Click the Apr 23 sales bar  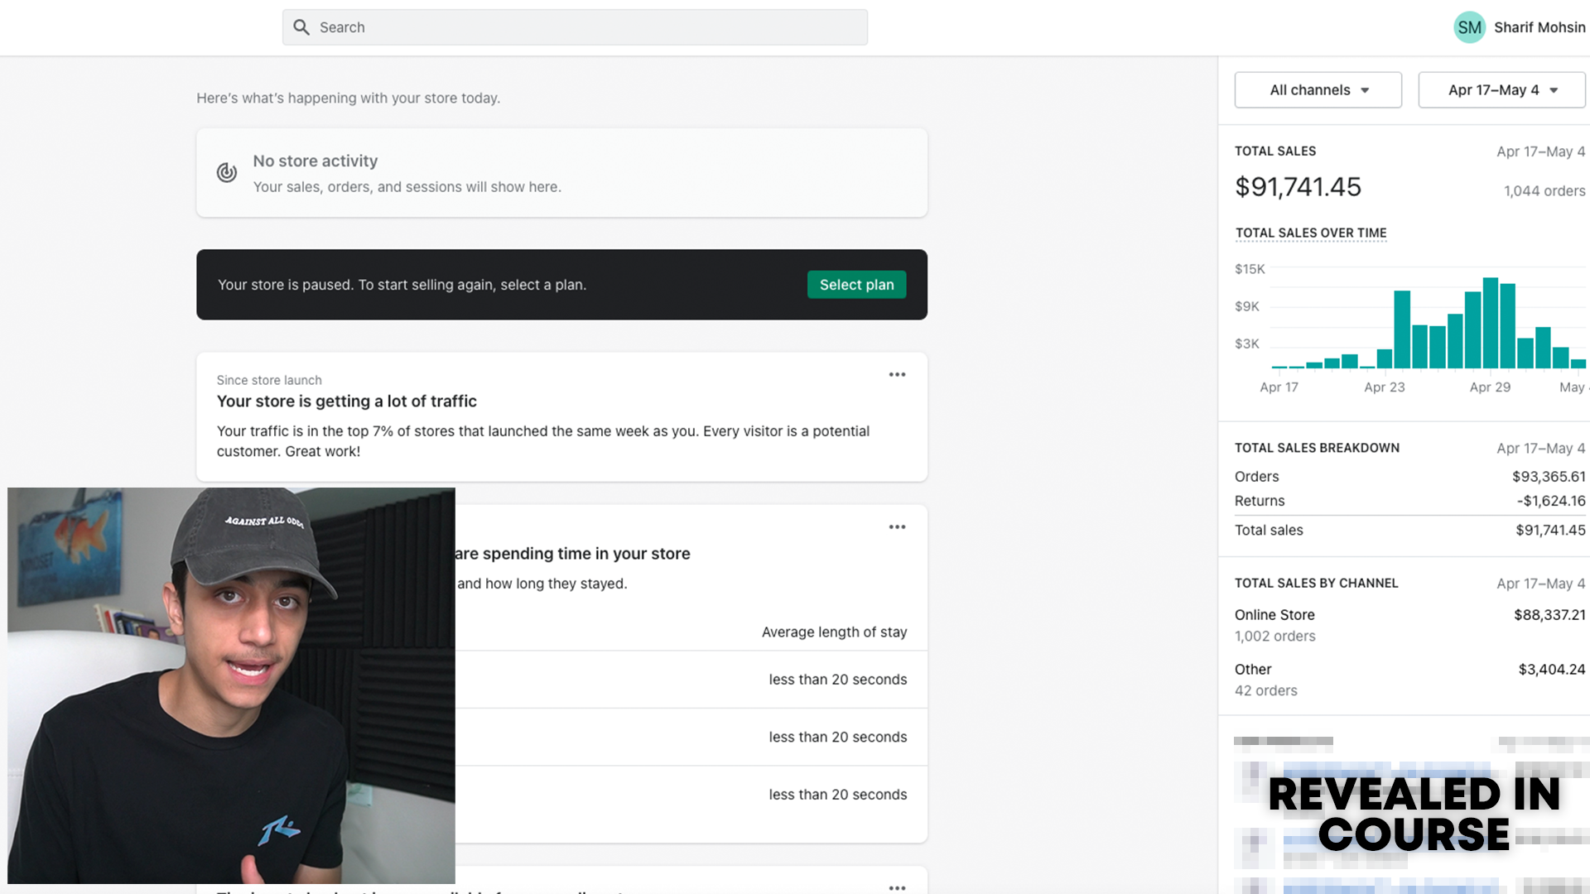pyautogui.click(x=1385, y=359)
